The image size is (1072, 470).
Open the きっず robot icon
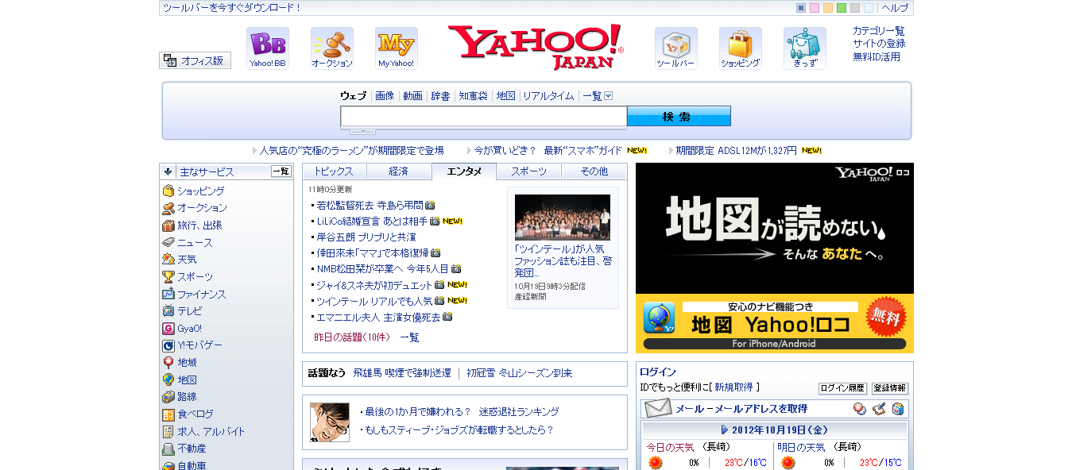pos(804,48)
